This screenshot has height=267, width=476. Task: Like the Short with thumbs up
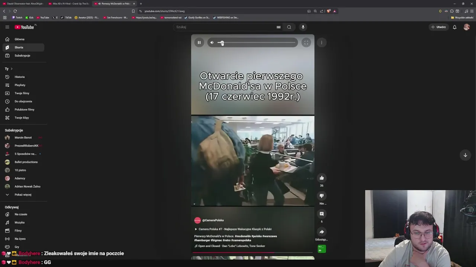(x=322, y=178)
